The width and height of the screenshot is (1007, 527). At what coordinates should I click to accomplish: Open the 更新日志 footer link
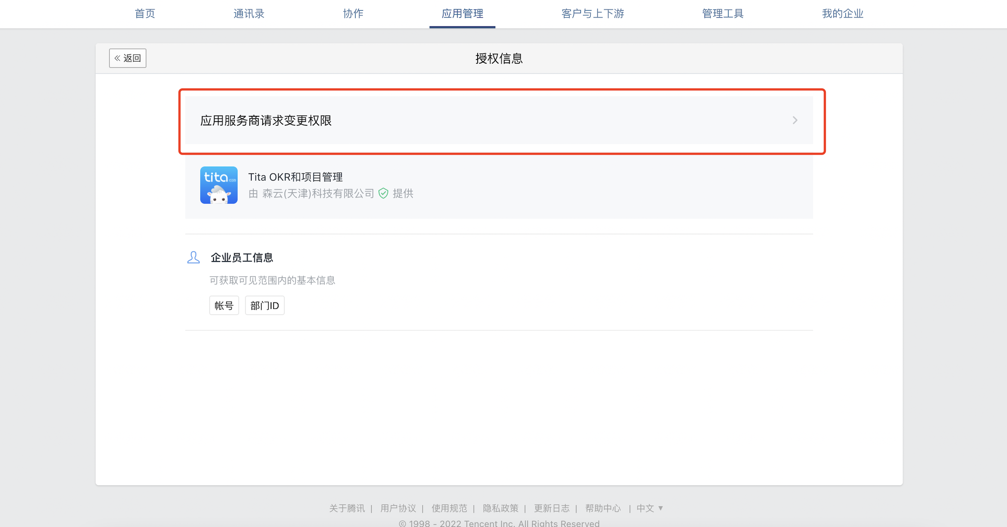pyautogui.click(x=552, y=508)
